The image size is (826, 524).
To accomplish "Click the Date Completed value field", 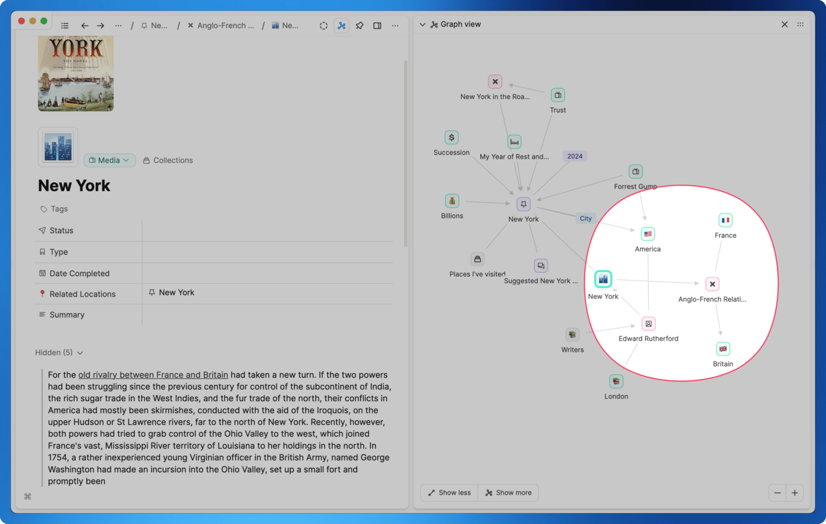I will pyautogui.click(x=267, y=274).
